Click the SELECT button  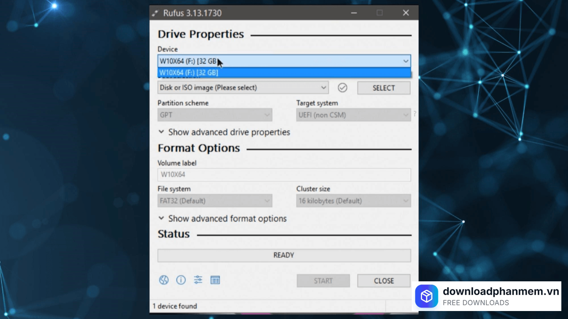coord(384,88)
